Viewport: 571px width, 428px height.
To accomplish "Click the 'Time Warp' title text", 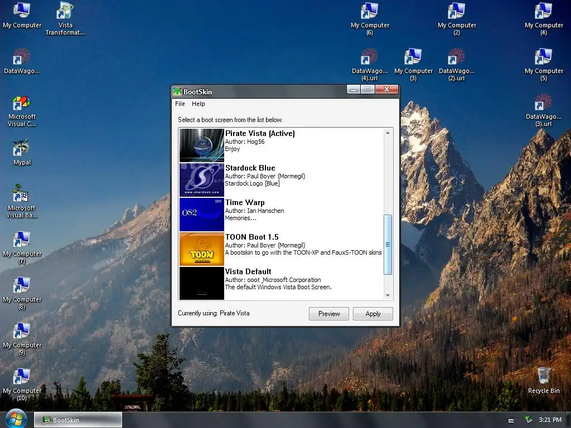I will pyautogui.click(x=245, y=202).
